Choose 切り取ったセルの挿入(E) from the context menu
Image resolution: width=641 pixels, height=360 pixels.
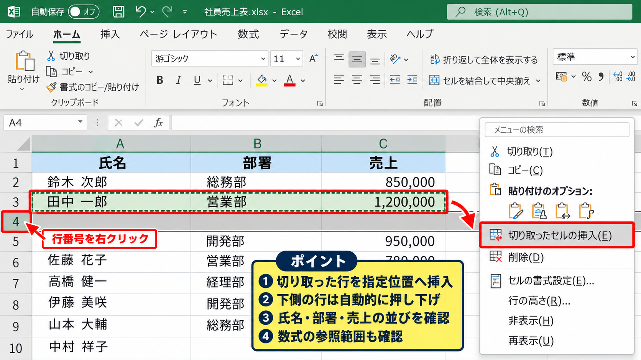(557, 235)
